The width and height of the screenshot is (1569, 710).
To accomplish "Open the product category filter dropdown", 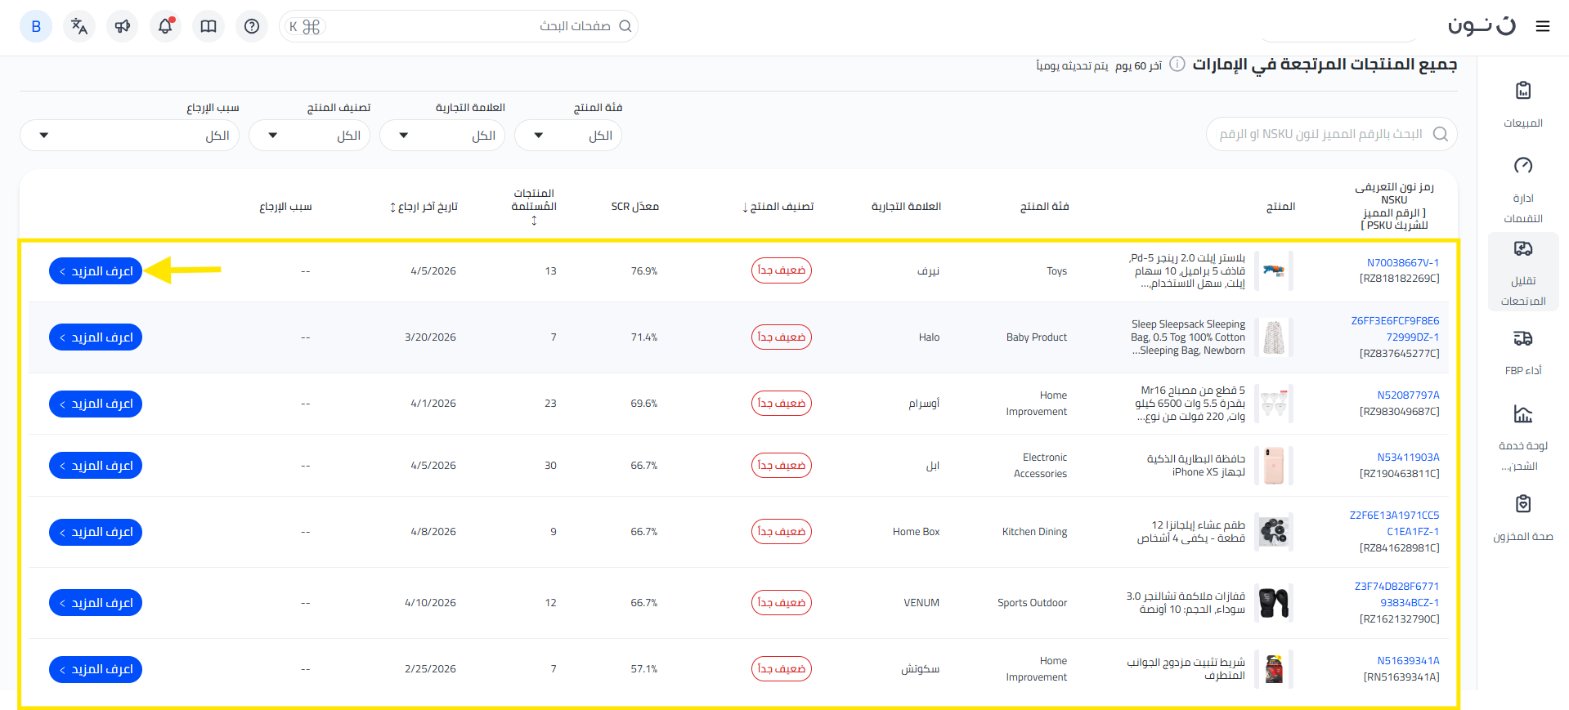I will coord(567,136).
